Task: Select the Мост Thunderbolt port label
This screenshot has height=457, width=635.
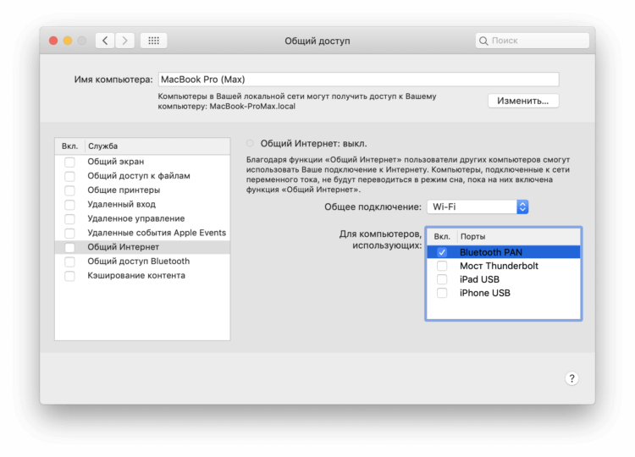Action: click(x=499, y=266)
